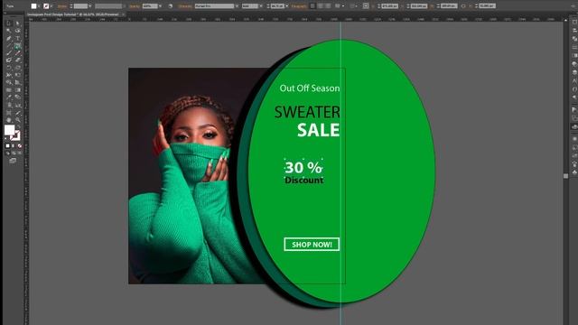This screenshot has height=325, width=578.
Task: Select the Width tool
Action: 8,75
